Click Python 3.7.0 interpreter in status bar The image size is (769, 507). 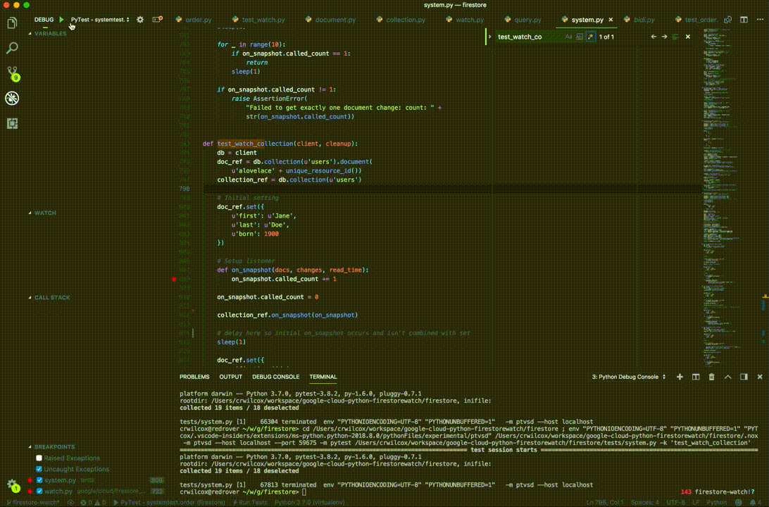pyautogui.click(x=309, y=503)
